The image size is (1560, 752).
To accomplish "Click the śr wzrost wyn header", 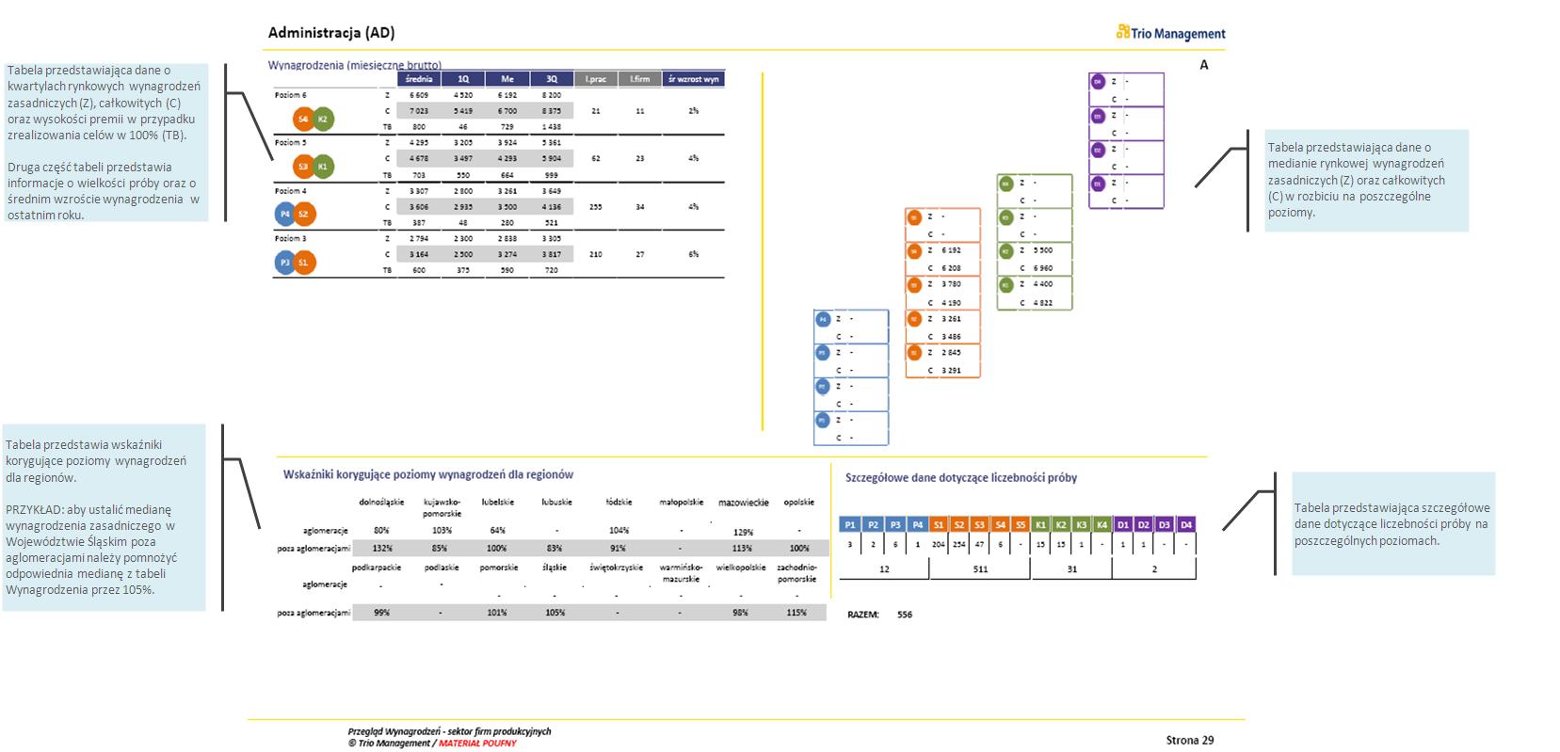I will tap(694, 79).
